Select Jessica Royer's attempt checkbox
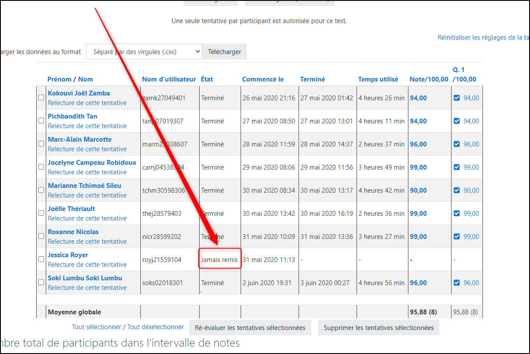 (41, 259)
